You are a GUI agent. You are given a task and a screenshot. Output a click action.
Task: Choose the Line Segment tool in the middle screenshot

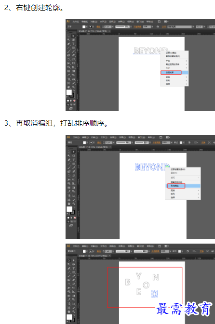tap(69, 164)
